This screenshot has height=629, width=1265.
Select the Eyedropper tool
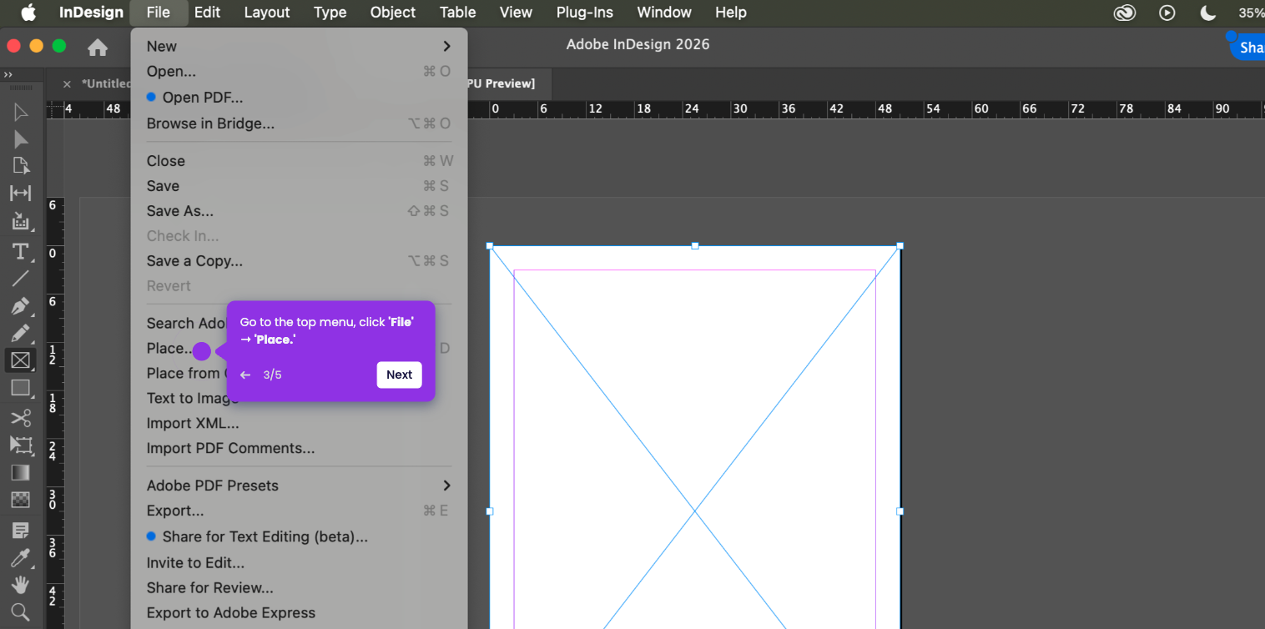pos(21,557)
